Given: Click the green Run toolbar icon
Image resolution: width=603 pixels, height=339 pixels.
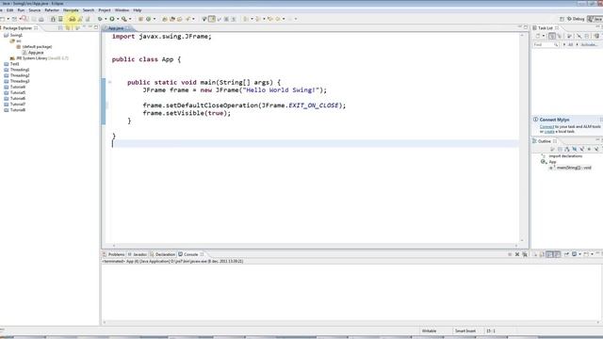Looking at the screenshot, I should pos(112,19).
